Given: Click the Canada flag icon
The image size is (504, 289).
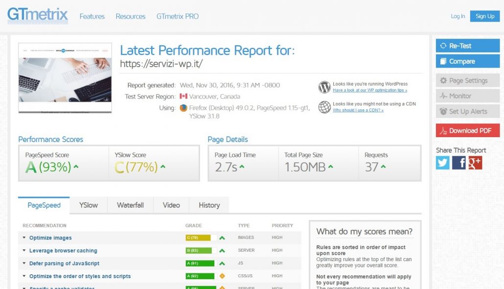Looking at the screenshot, I should click(x=183, y=96).
